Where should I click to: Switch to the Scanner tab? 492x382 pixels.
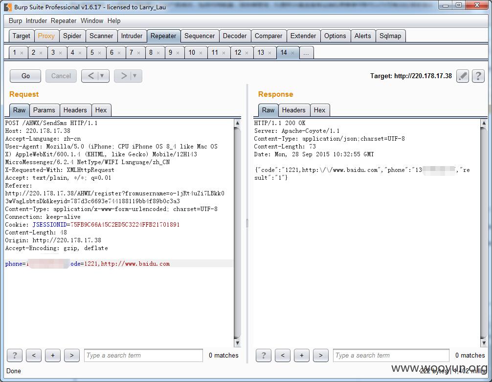pyautogui.click(x=101, y=36)
